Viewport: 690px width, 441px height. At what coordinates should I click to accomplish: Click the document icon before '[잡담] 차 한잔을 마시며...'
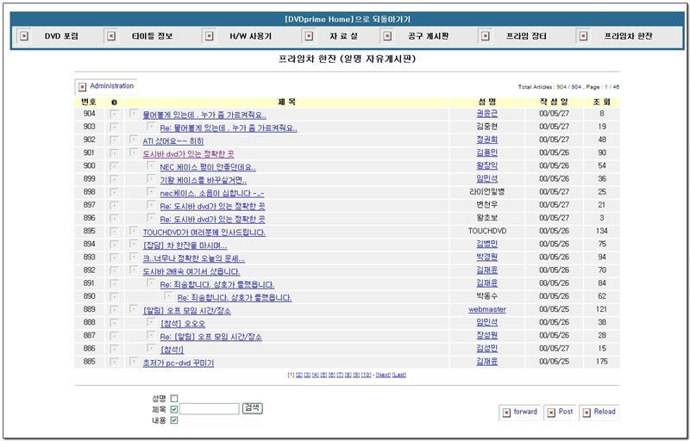click(134, 245)
